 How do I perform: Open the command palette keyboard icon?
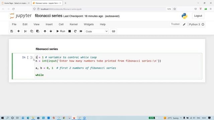click(113, 31)
